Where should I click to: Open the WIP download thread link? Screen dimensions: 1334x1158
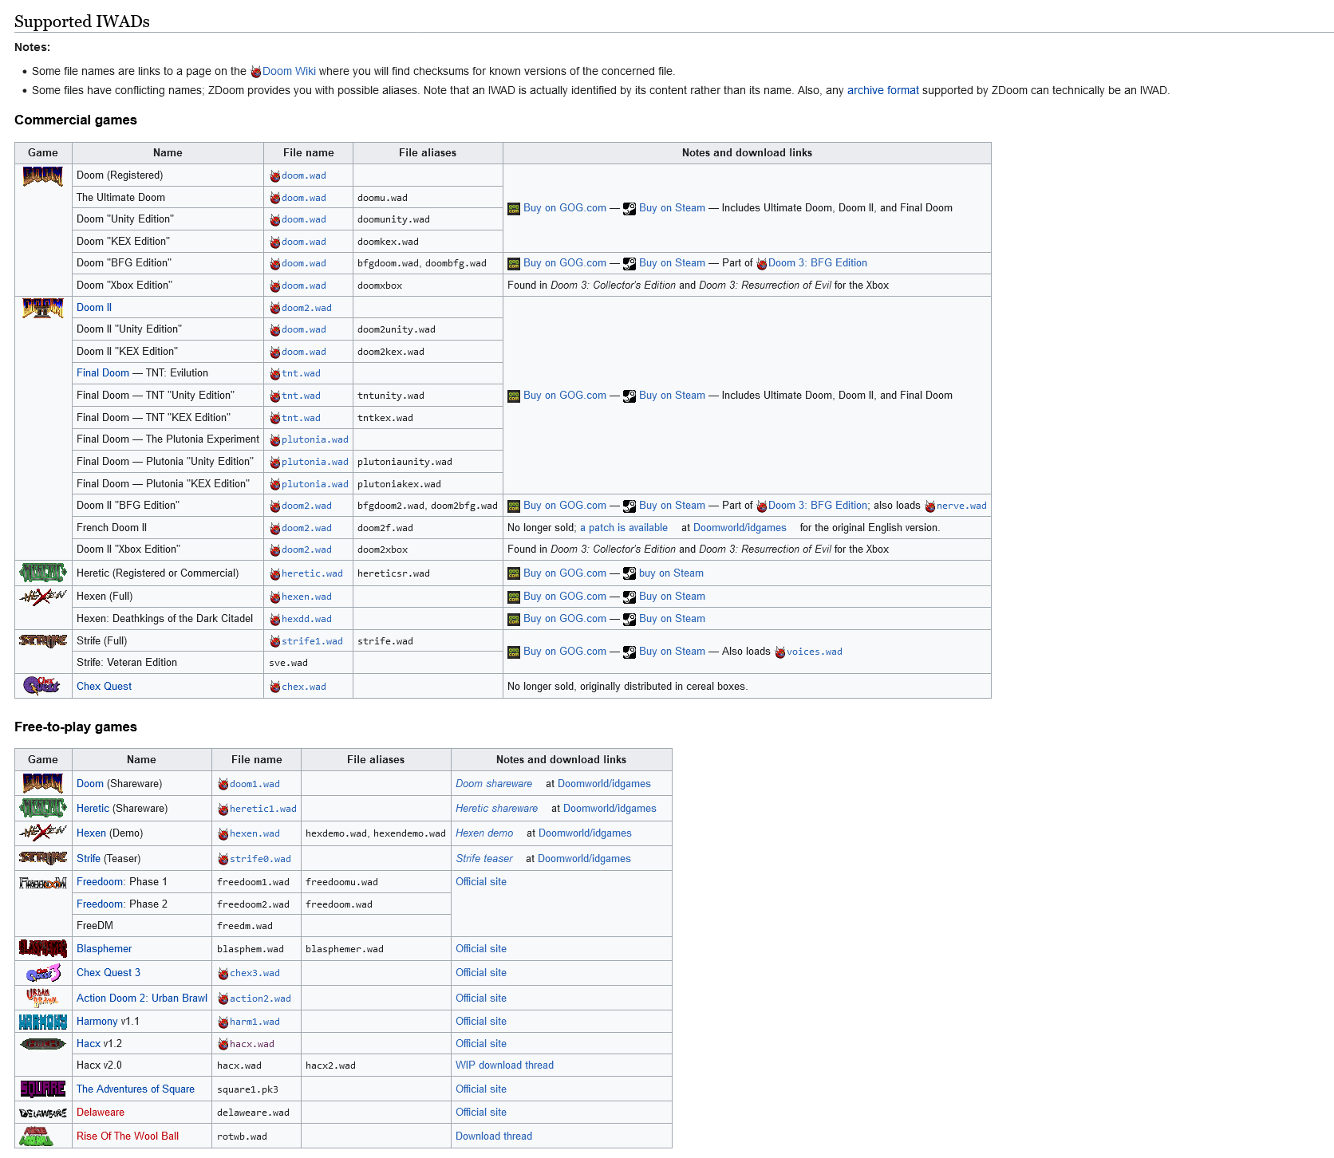click(x=504, y=1065)
